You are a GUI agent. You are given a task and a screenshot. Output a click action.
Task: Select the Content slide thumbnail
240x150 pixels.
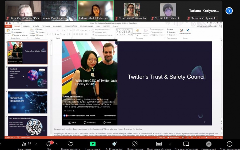[x=27, y=78]
